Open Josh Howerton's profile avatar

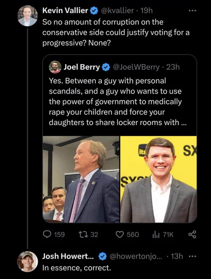(28, 261)
